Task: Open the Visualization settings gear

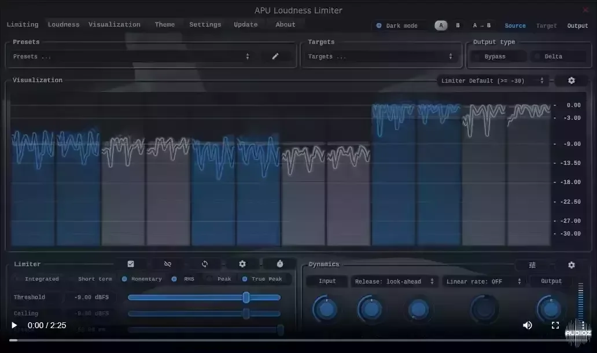Action: click(572, 80)
